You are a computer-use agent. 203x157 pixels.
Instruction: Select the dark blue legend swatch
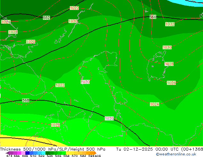[x=27, y=153]
